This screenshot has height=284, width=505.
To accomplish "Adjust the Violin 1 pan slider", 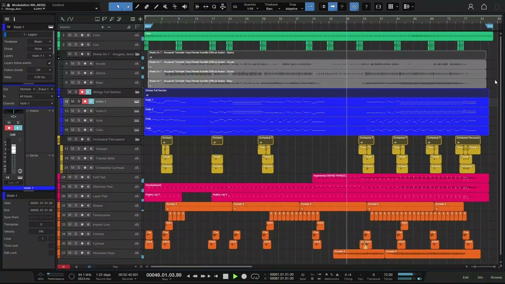I will (13, 112).
